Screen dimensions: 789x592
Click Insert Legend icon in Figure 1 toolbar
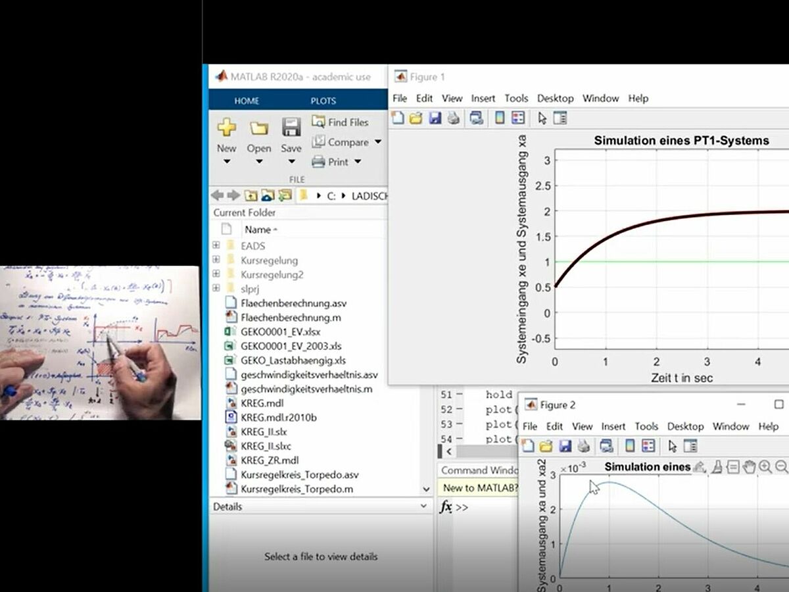pos(518,118)
